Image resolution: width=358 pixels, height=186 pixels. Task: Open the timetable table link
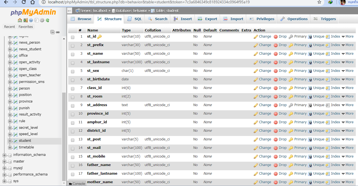[27, 147]
